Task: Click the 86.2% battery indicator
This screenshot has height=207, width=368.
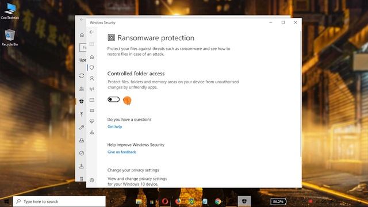Action: (x=278, y=202)
